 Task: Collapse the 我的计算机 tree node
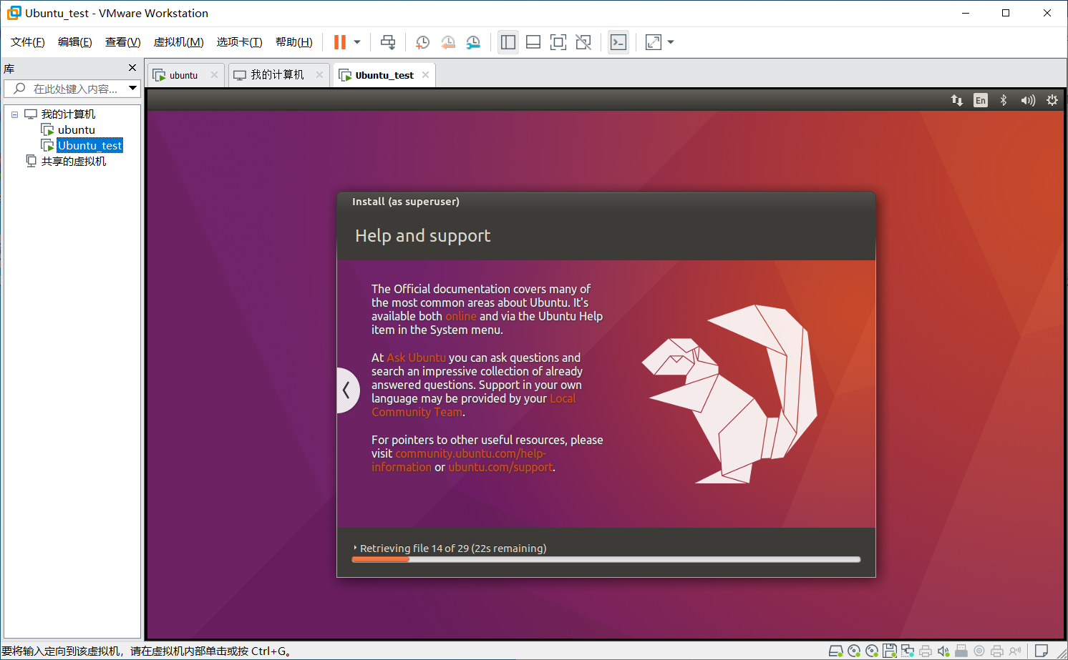(14, 114)
